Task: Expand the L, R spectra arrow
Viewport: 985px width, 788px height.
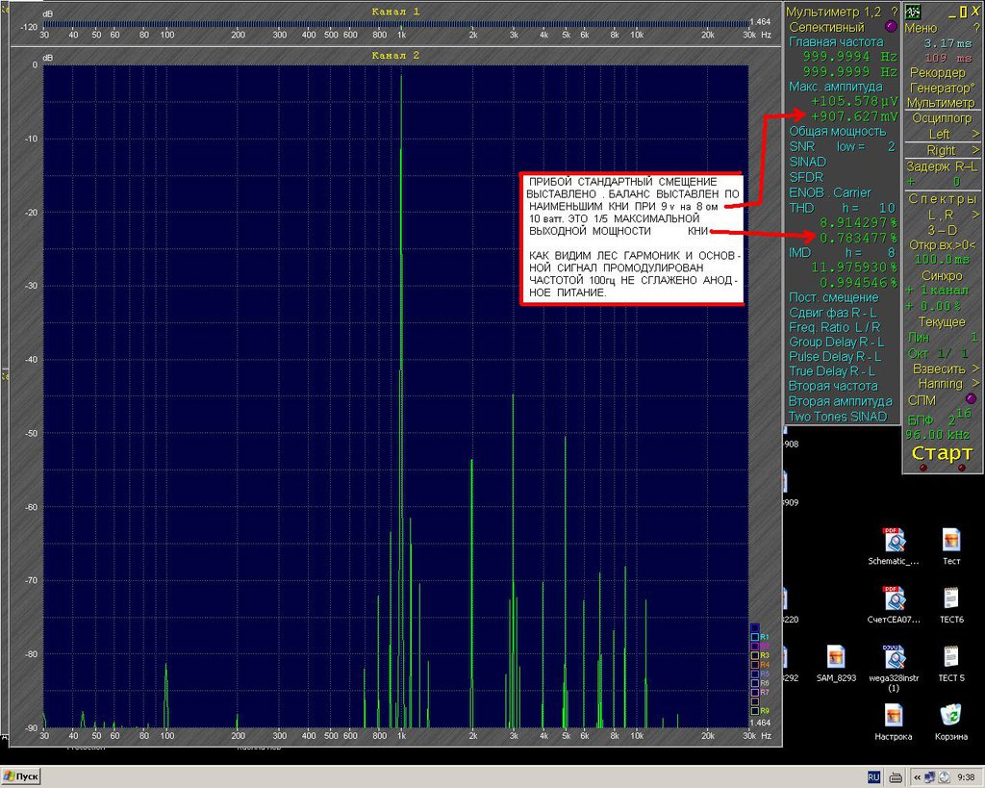Action: coord(975,215)
